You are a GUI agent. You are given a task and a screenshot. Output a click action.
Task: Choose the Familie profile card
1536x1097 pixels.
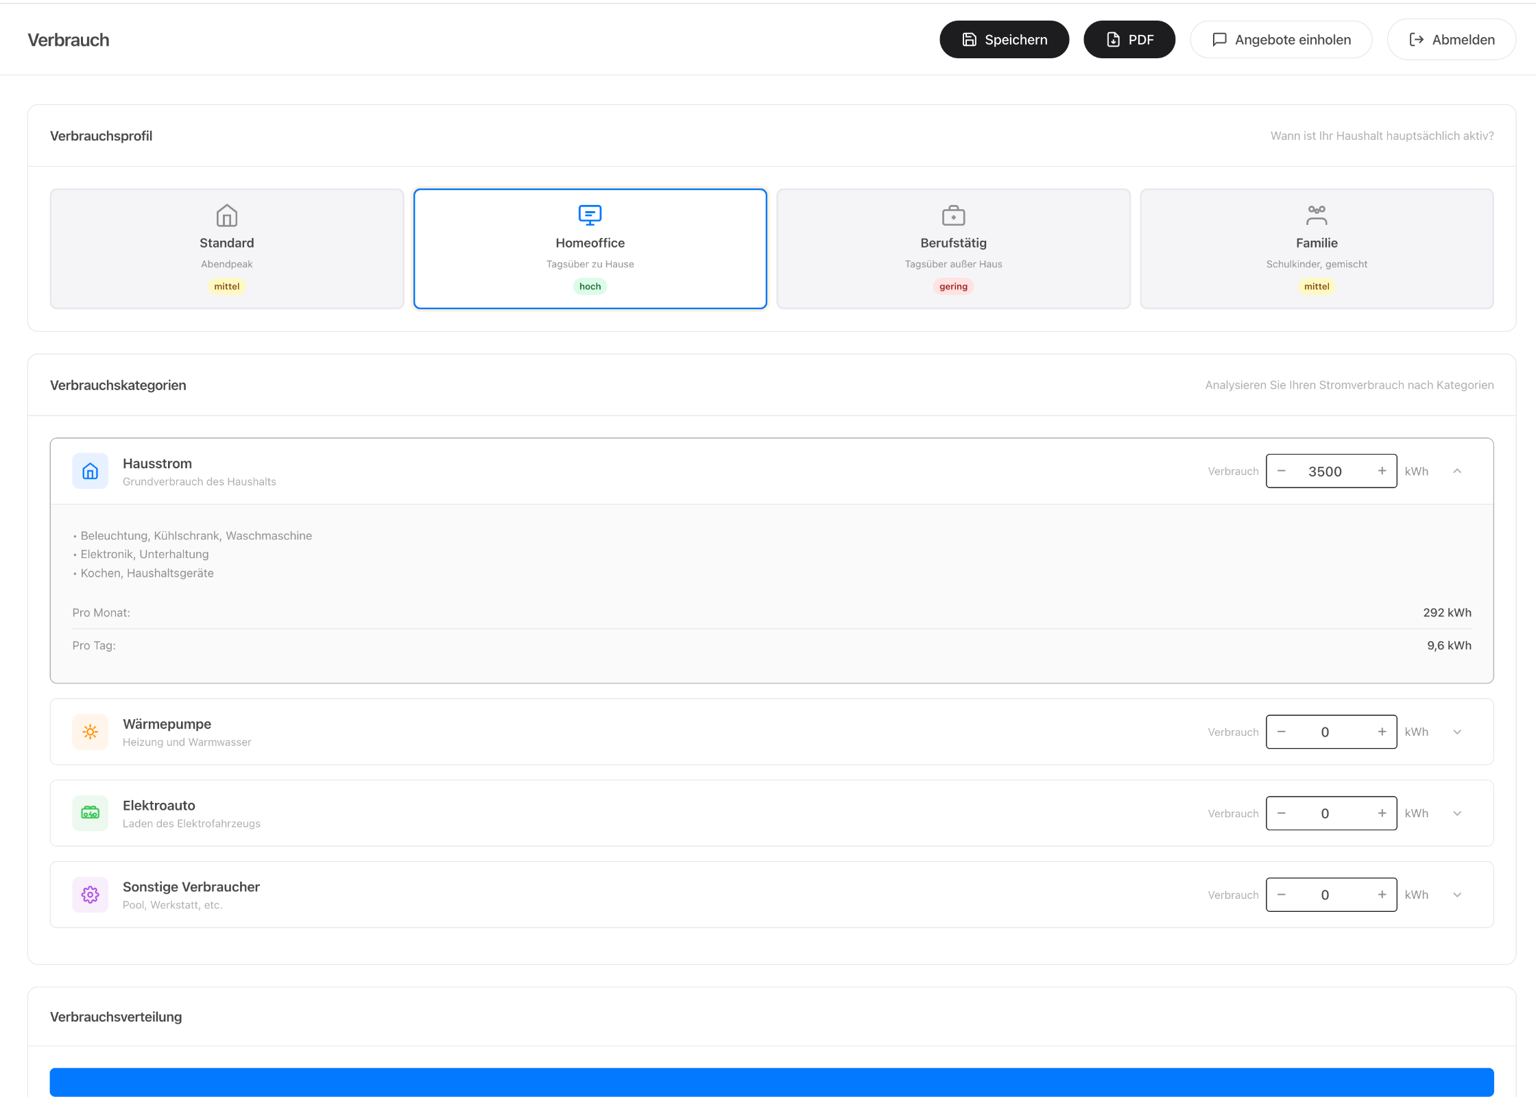pos(1316,249)
